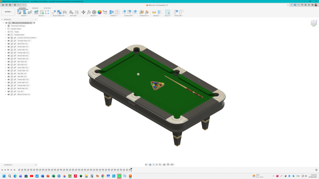Toggle root assembly visibility eye
The image size is (319, 179).
point(6,23)
